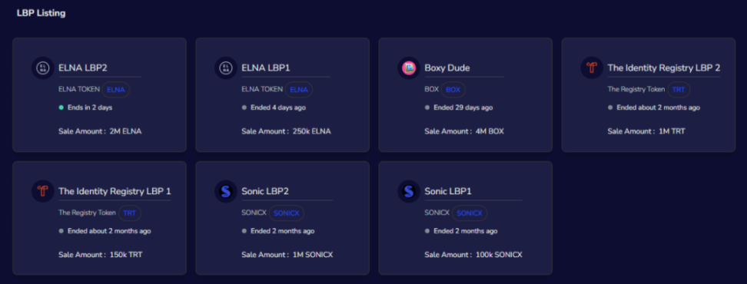Open the ELNA LBP2 title link

[x=83, y=68]
